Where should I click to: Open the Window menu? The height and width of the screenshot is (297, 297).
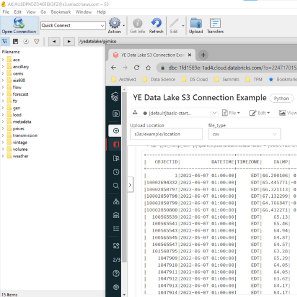[x=84, y=12]
